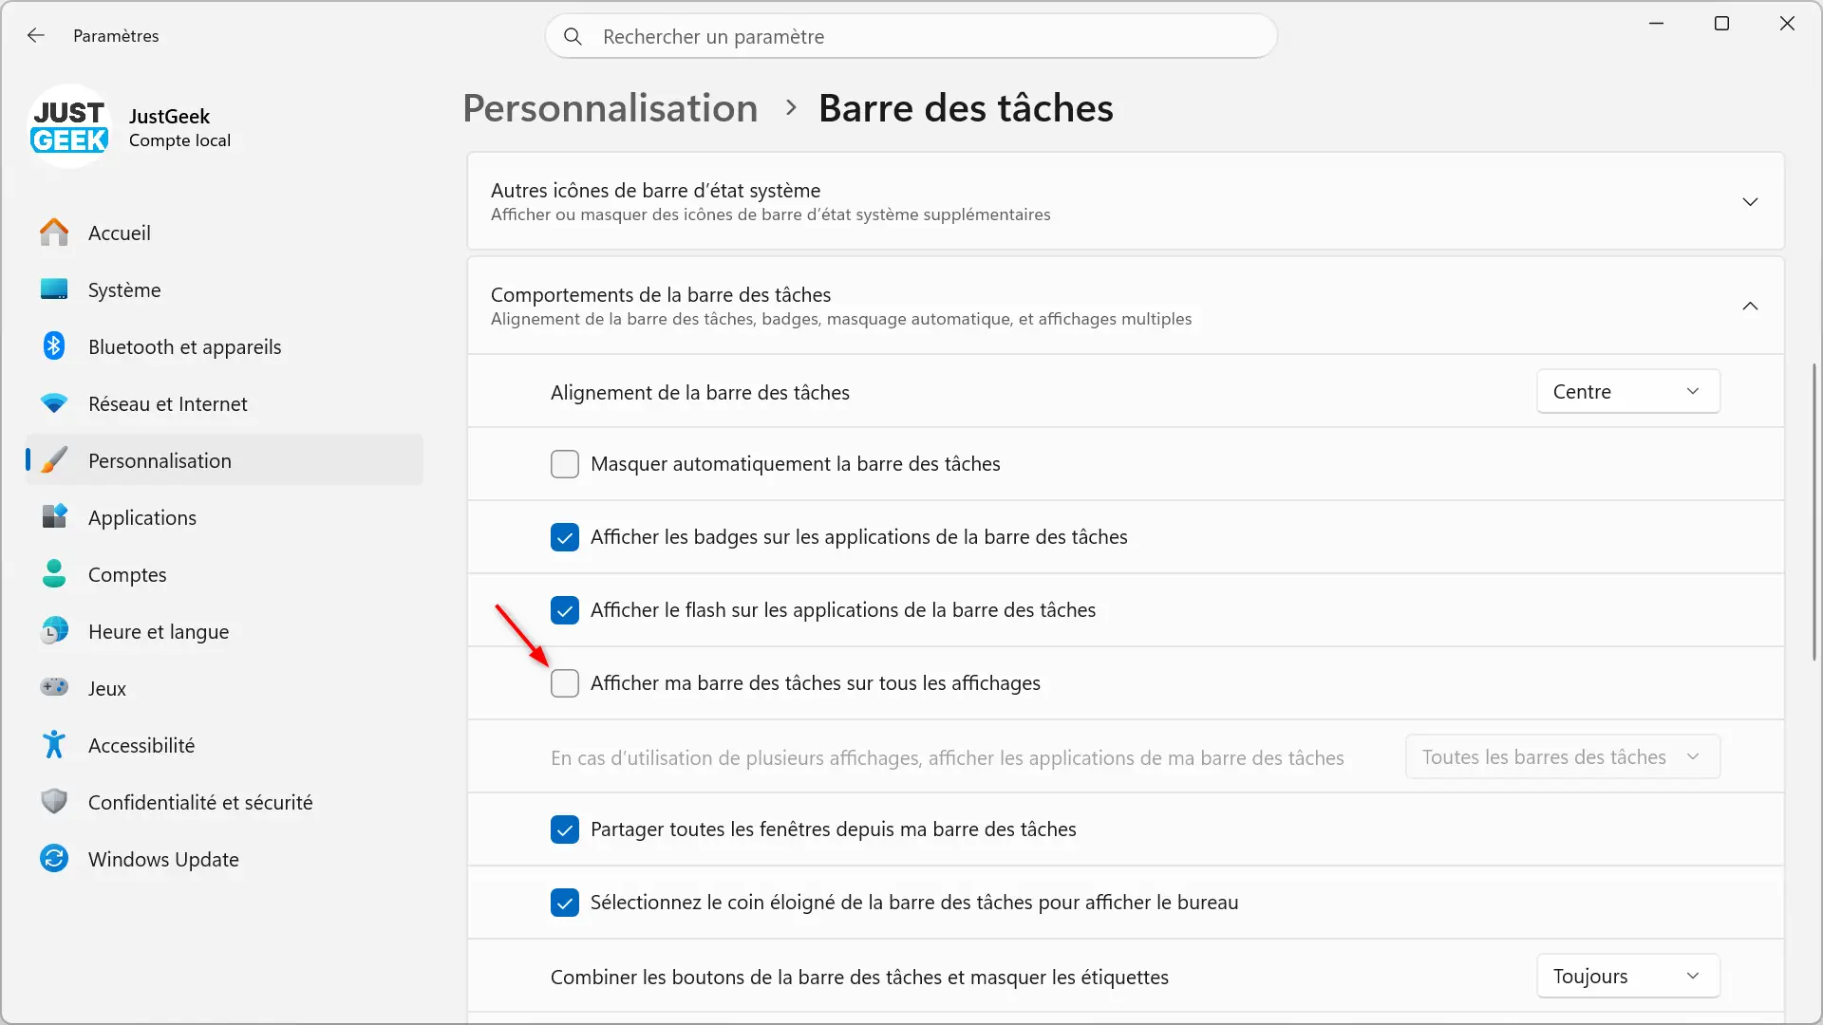The width and height of the screenshot is (1823, 1025).
Task: Click the Système monitor icon
Action: point(54,289)
